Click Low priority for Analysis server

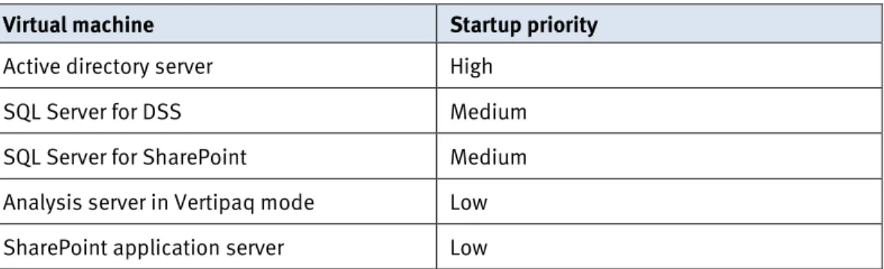468,202
